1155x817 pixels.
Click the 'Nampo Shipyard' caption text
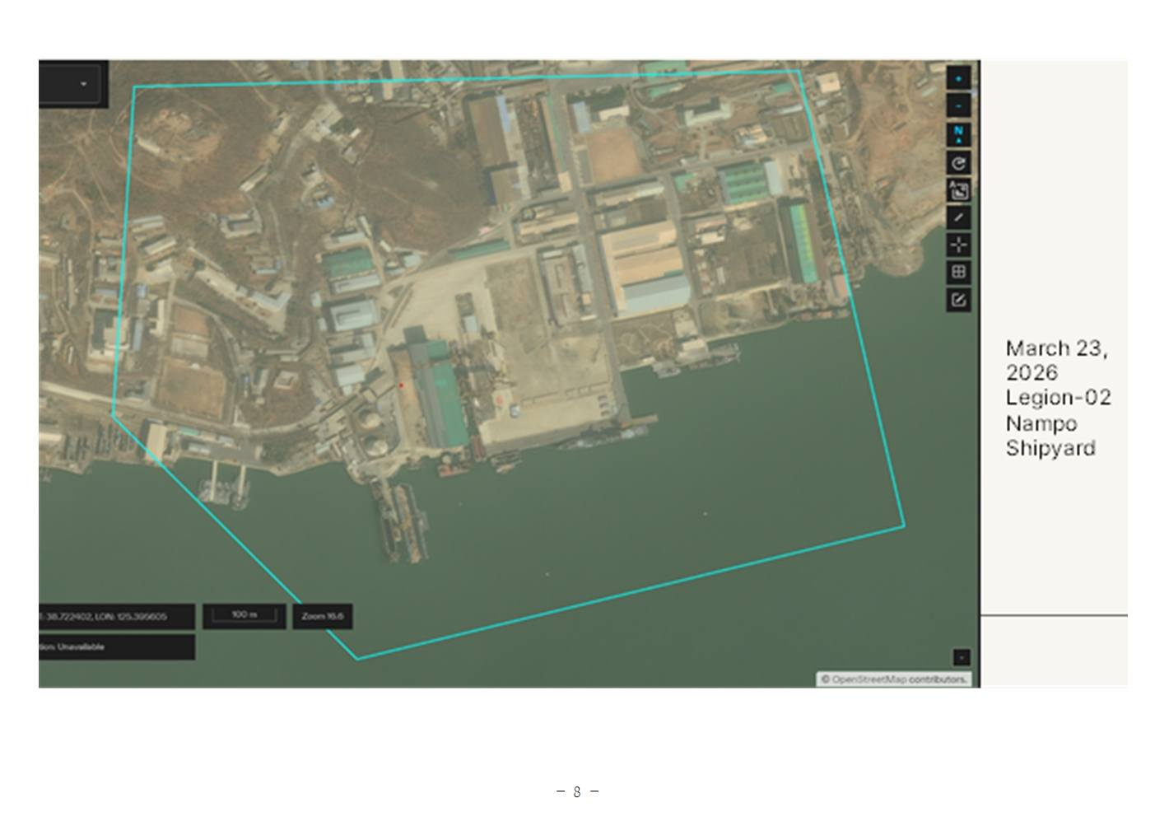1050,436
